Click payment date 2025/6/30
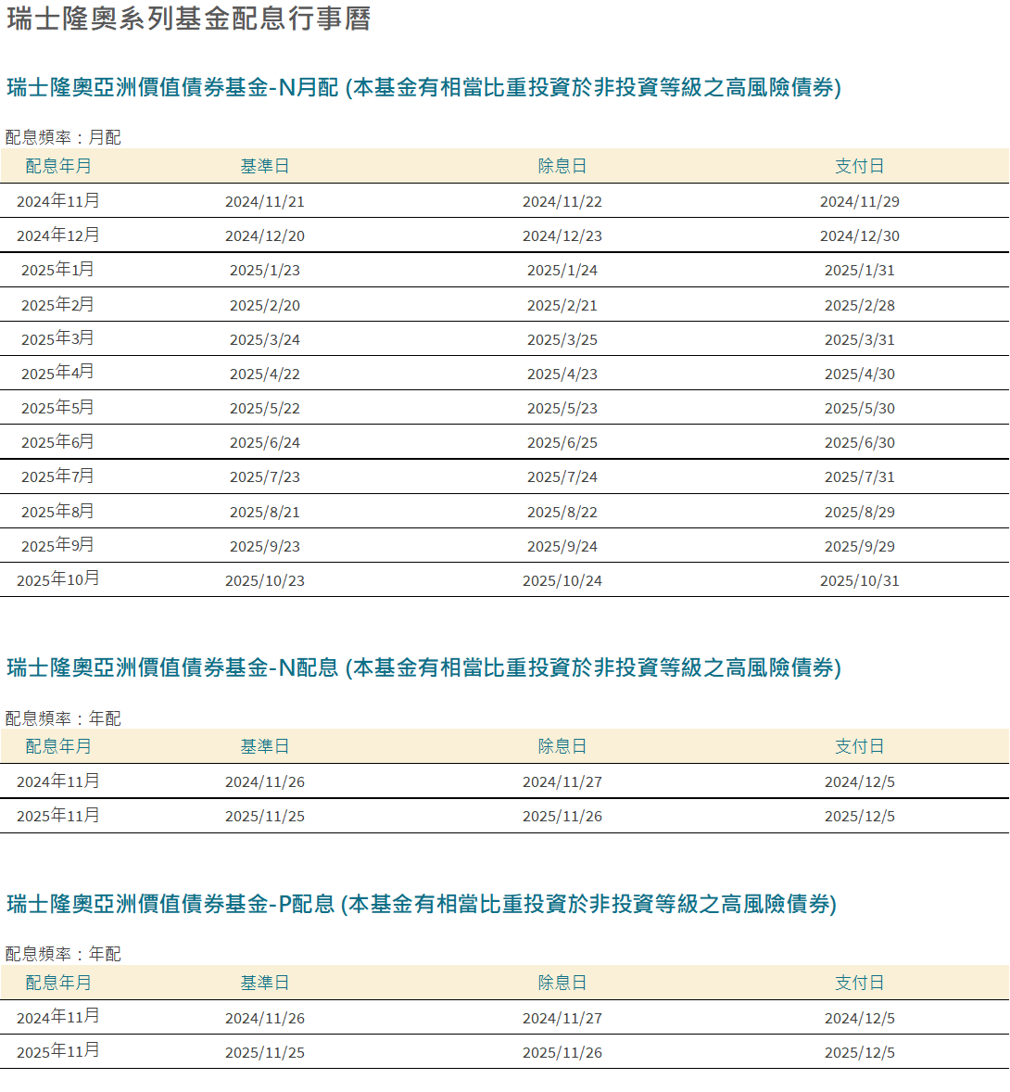Screen dimensions: 1010x1092 tap(860, 443)
